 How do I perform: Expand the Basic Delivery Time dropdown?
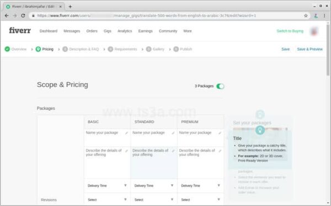pos(107,186)
